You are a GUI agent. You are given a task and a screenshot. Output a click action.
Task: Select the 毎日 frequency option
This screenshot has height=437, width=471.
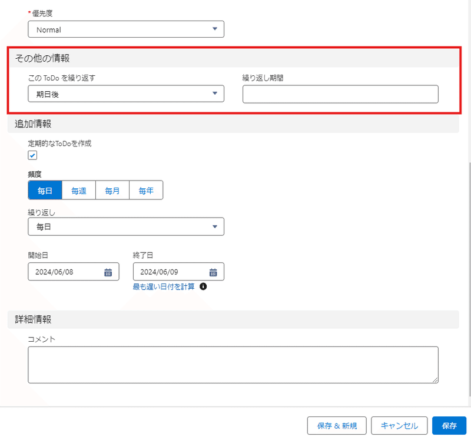point(45,190)
